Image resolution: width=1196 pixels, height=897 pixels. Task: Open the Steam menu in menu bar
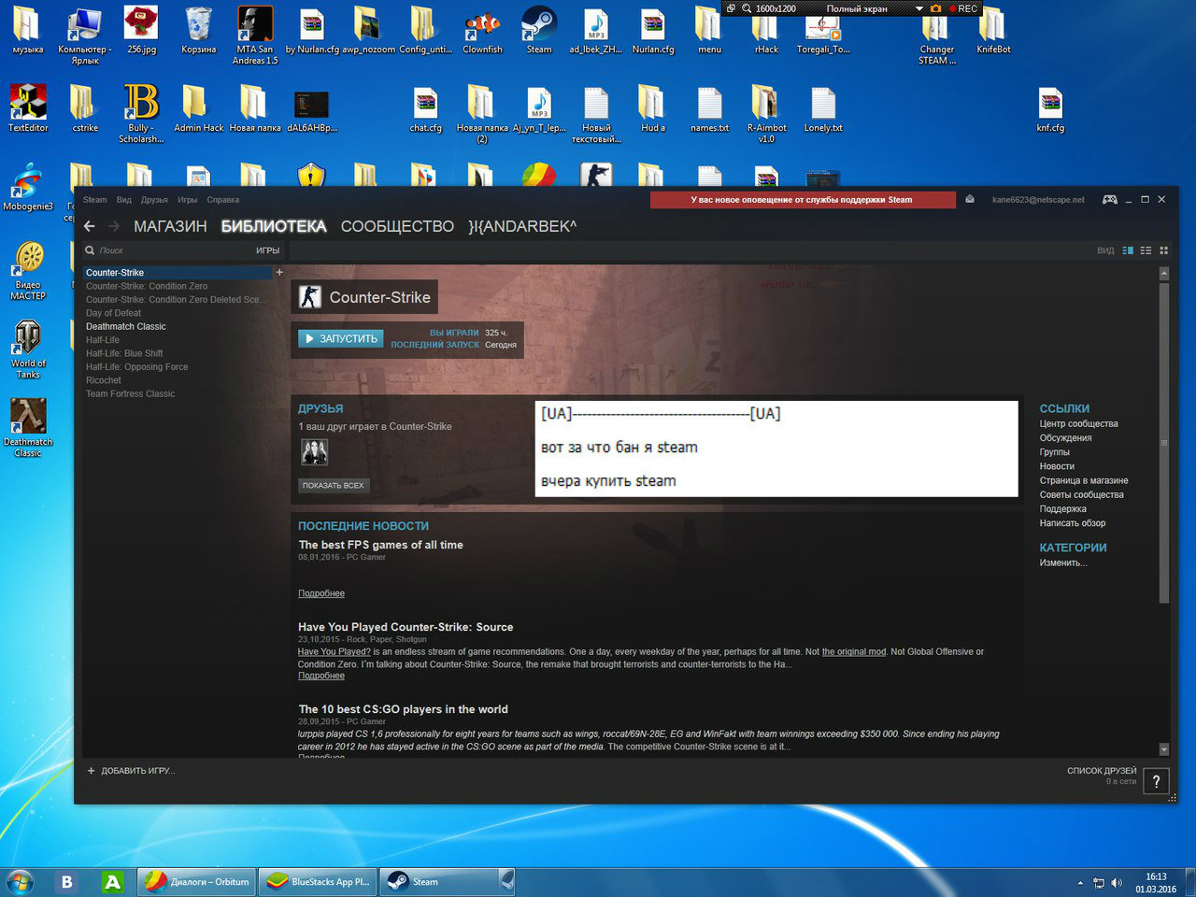coord(95,200)
